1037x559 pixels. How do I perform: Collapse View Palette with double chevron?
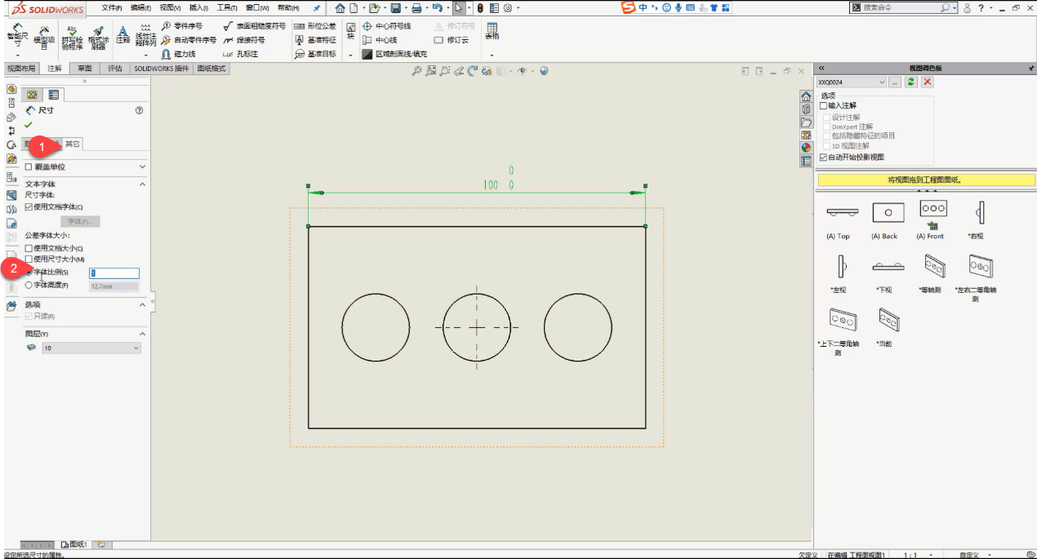(821, 69)
